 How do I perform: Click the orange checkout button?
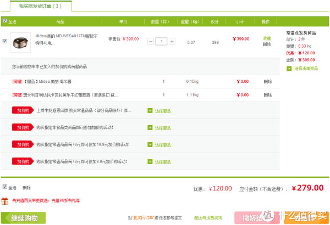pos(306,218)
